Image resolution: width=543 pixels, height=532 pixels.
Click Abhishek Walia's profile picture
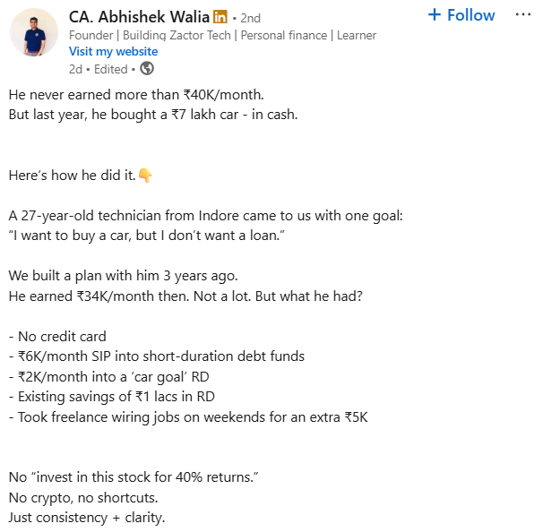34,32
